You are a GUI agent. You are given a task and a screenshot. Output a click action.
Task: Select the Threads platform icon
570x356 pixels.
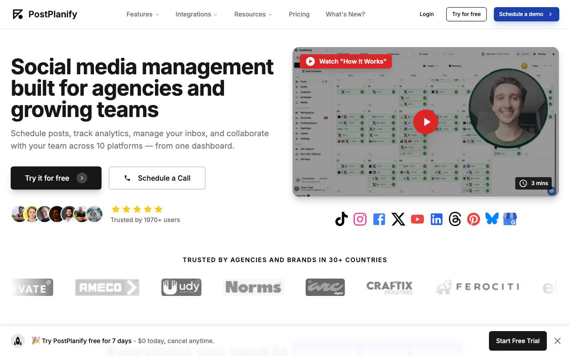pos(455,219)
